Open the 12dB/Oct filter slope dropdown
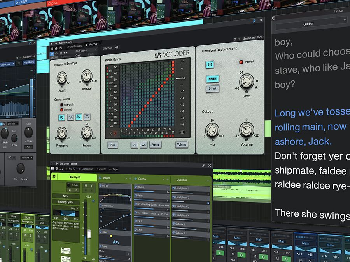350x262 pixels. click(27, 158)
